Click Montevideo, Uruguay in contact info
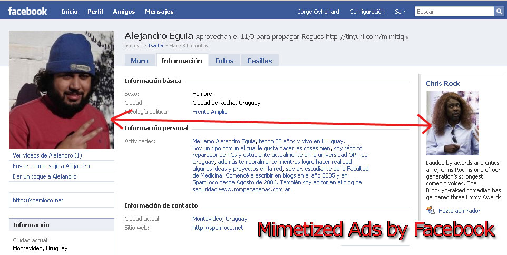The image size is (507, 255). coord(220,219)
